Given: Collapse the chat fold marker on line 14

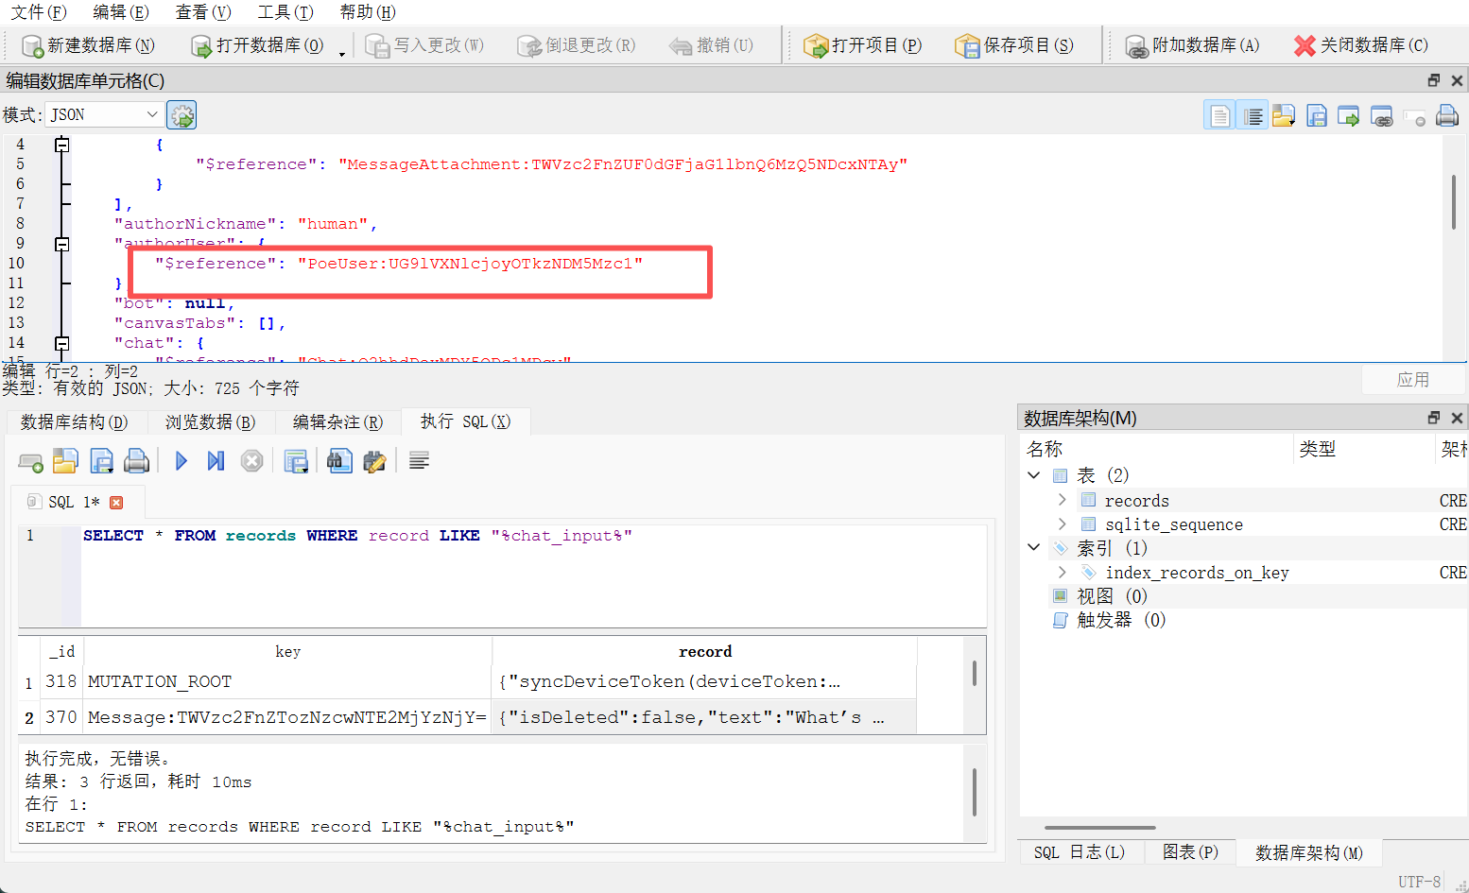Looking at the screenshot, I should pyautogui.click(x=61, y=343).
